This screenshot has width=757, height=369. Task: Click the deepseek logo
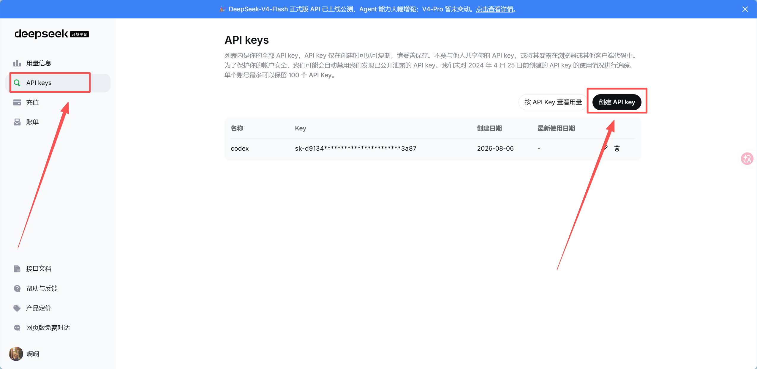click(41, 34)
